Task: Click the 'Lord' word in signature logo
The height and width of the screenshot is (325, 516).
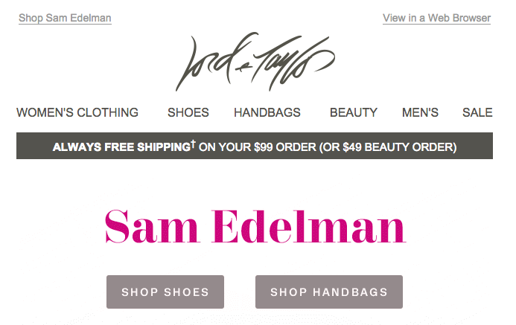Action: [x=207, y=62]
